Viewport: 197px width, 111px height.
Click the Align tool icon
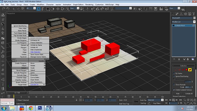(x=140, y=9)
